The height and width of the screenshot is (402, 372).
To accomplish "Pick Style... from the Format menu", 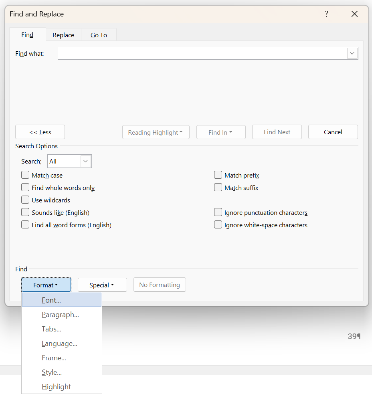I will (52, 372).
